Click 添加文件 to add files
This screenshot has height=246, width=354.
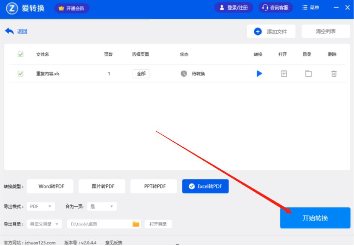(271, 31)
